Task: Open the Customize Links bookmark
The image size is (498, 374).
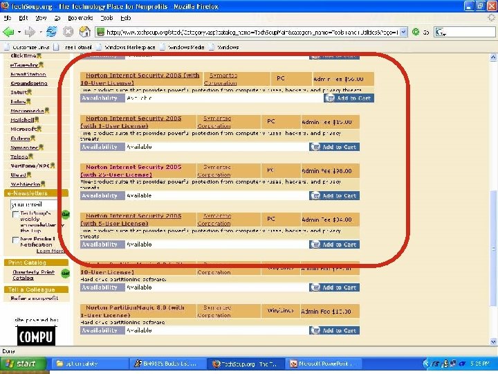Action: [x=27, y=47]
